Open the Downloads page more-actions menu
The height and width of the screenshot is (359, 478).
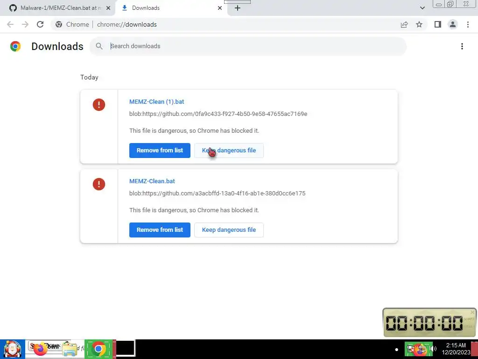tap(462, 46)
